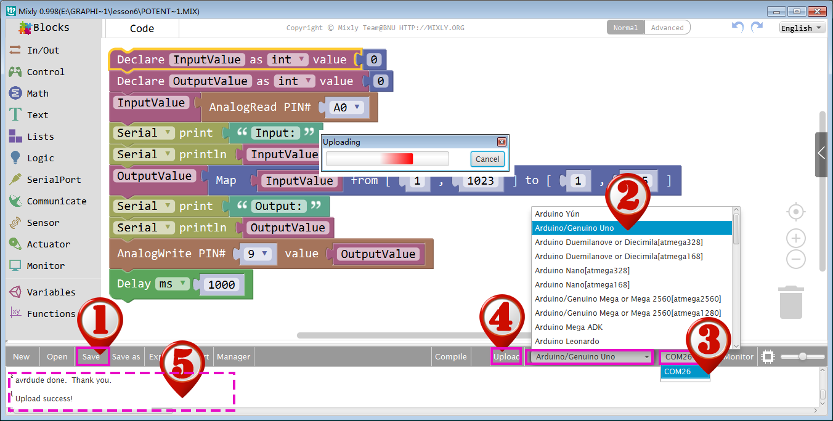Switch to Advanced mode
Viewport: 833px width, 421px height.
[667, 28]
